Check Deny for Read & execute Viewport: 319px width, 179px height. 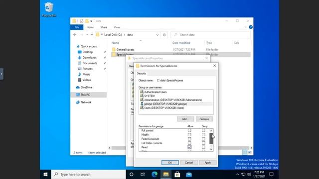pyautogui.click(x=203, y=139)
